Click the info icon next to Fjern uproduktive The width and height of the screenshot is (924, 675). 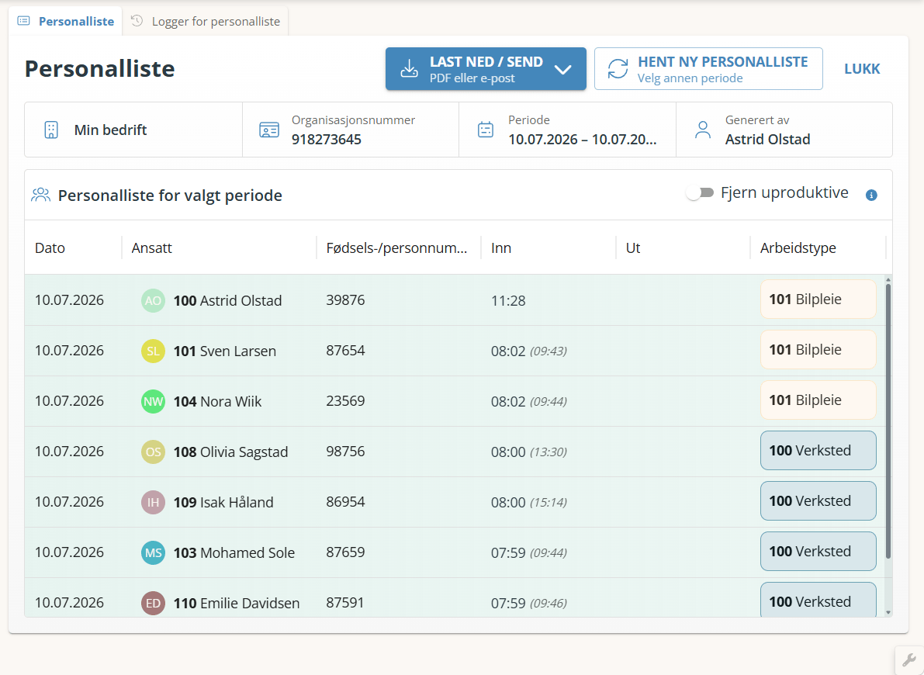point(871,196)
